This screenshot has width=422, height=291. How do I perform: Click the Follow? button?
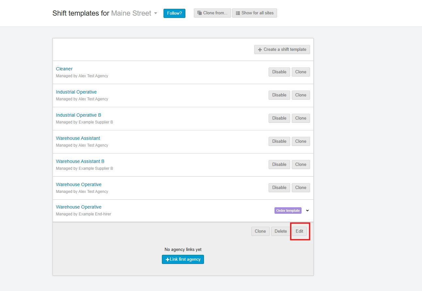pos(174,13)
